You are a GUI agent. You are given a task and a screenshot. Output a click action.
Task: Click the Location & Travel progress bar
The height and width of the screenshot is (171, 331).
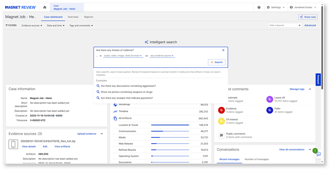[170, 125]
